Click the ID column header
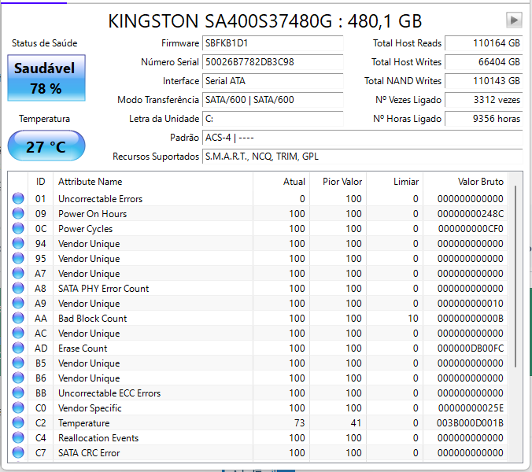This screenshot has width=532, height=472. [40, 182]
